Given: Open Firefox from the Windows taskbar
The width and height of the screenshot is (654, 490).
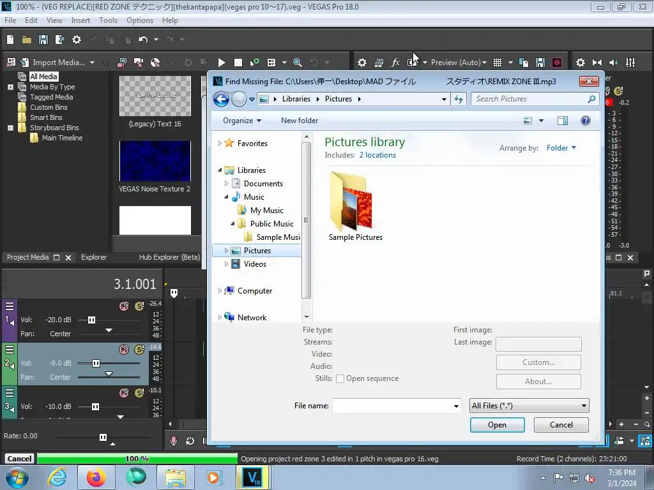Looking at the screenshot, I should 96,477.
